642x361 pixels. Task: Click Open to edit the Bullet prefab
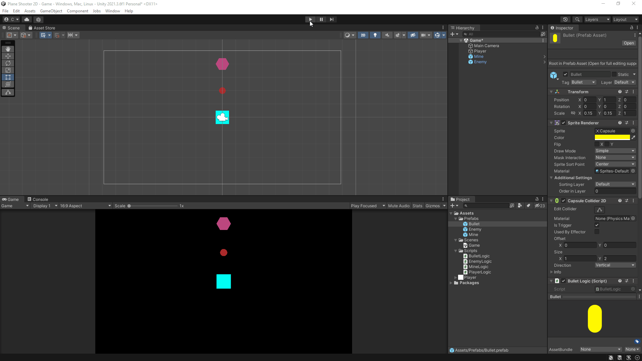(628, 43)
